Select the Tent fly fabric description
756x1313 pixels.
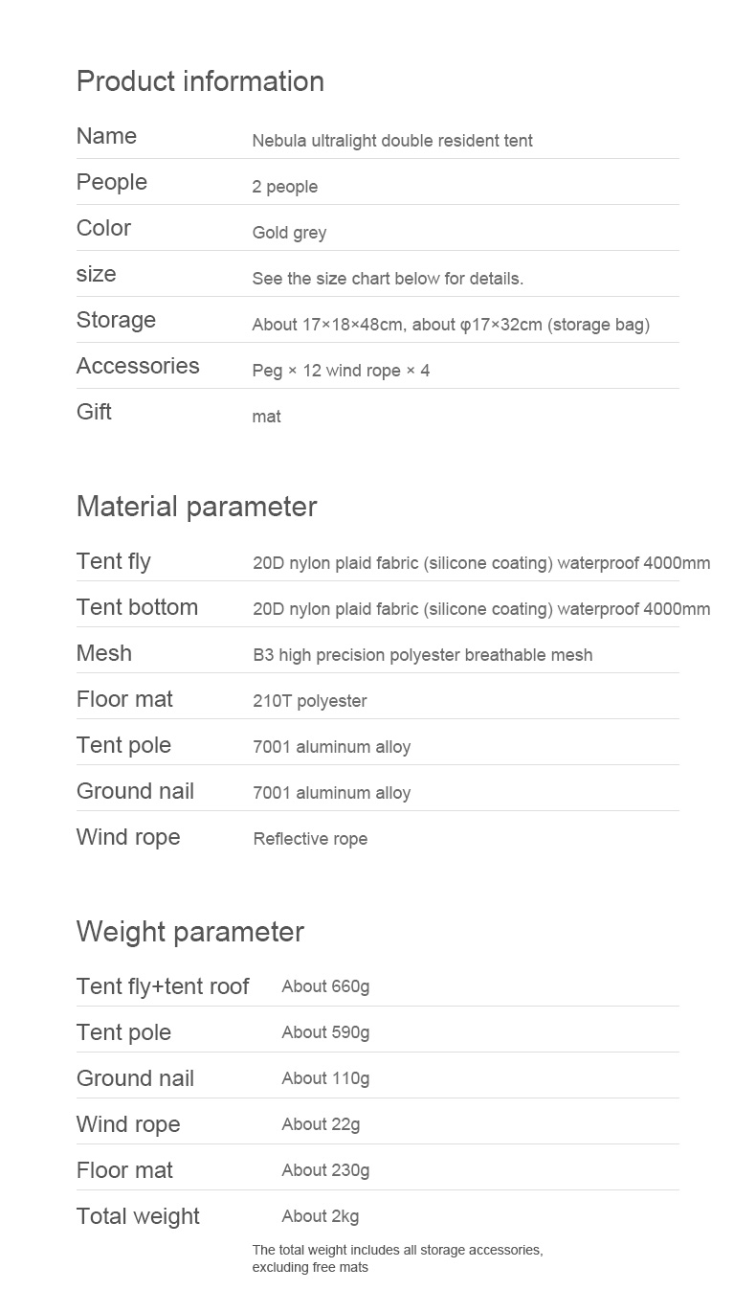pos(481,563)
